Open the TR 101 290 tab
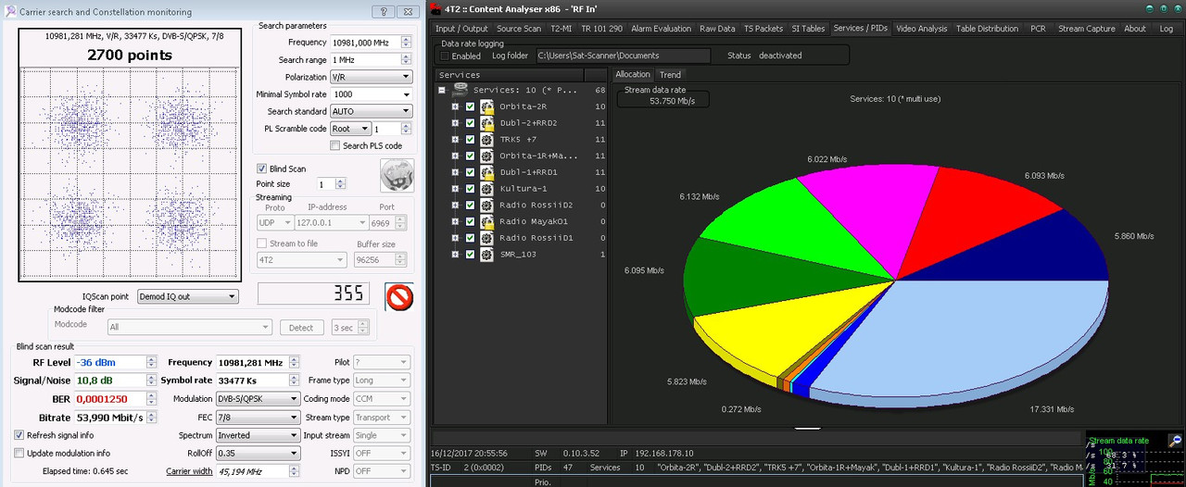This screenshot has height=487, width=1186. pyautogui.click(x=602, y=29)
